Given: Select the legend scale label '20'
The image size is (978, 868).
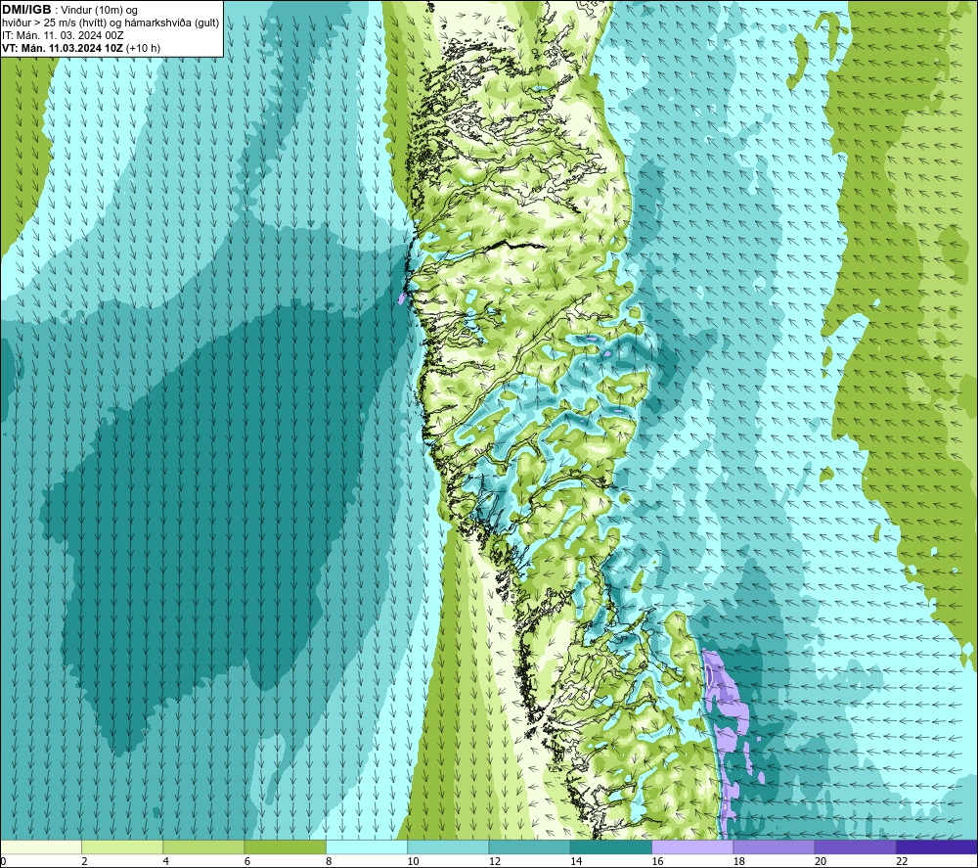Looking at the screenshot, I should (821, 862).
